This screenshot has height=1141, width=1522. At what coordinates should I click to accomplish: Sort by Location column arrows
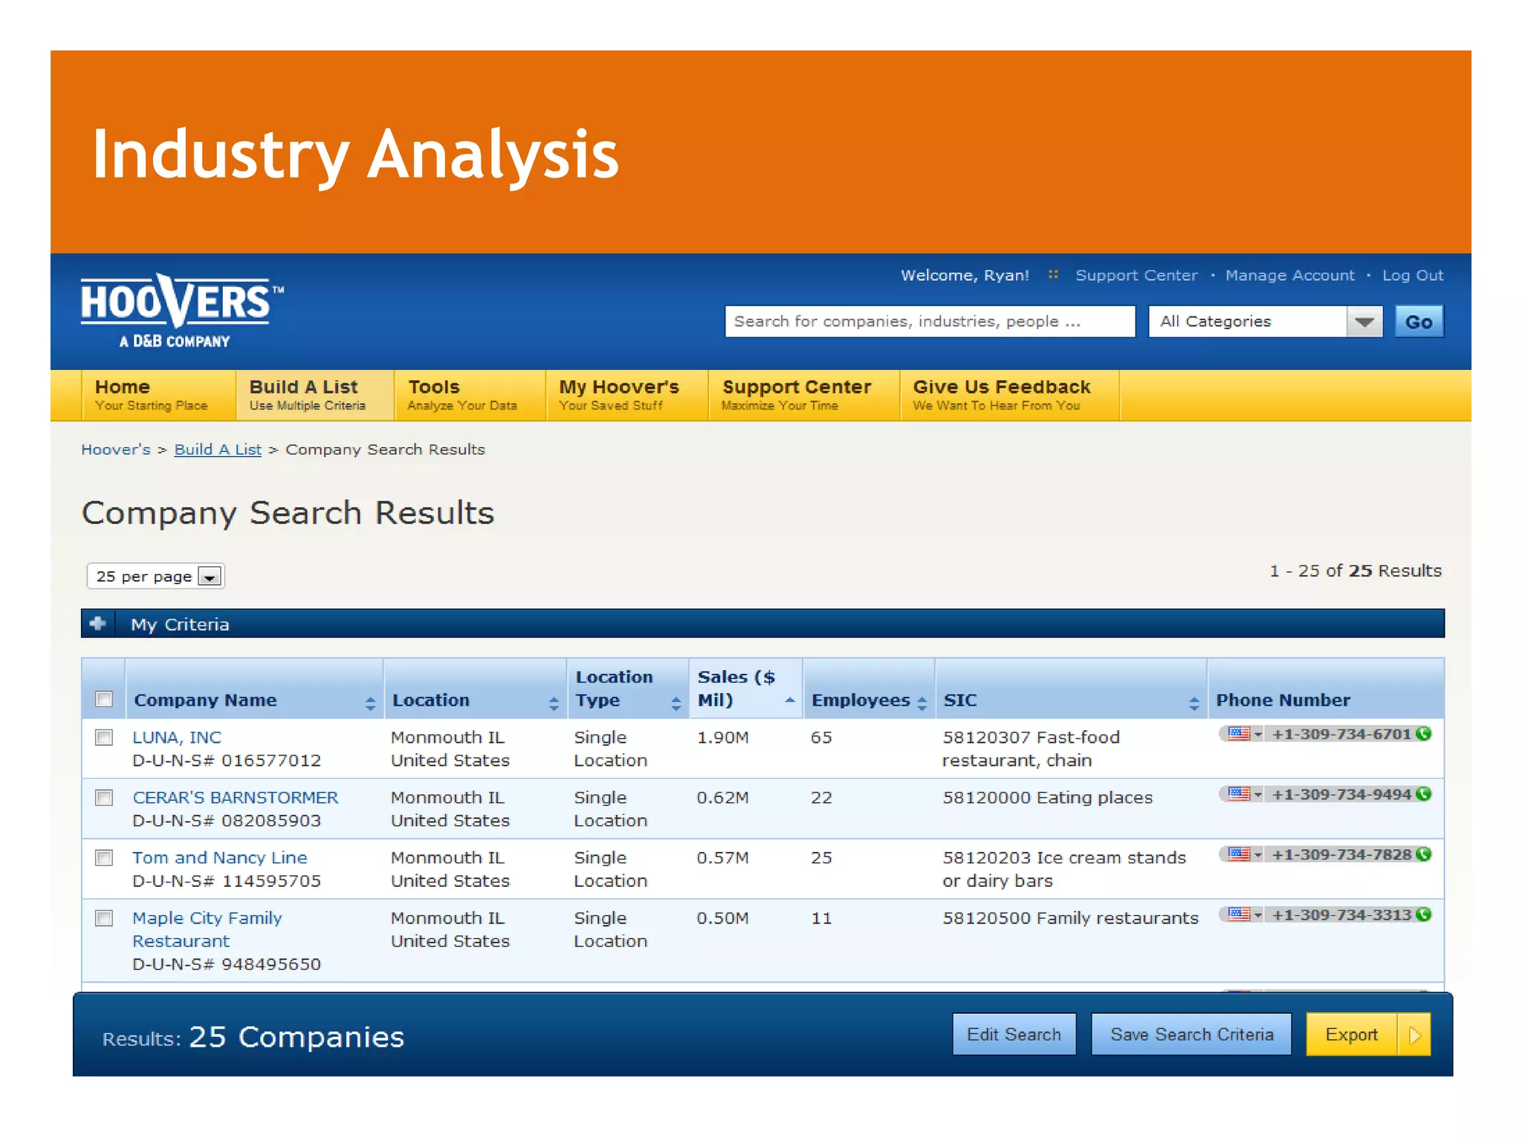[554, 703]
